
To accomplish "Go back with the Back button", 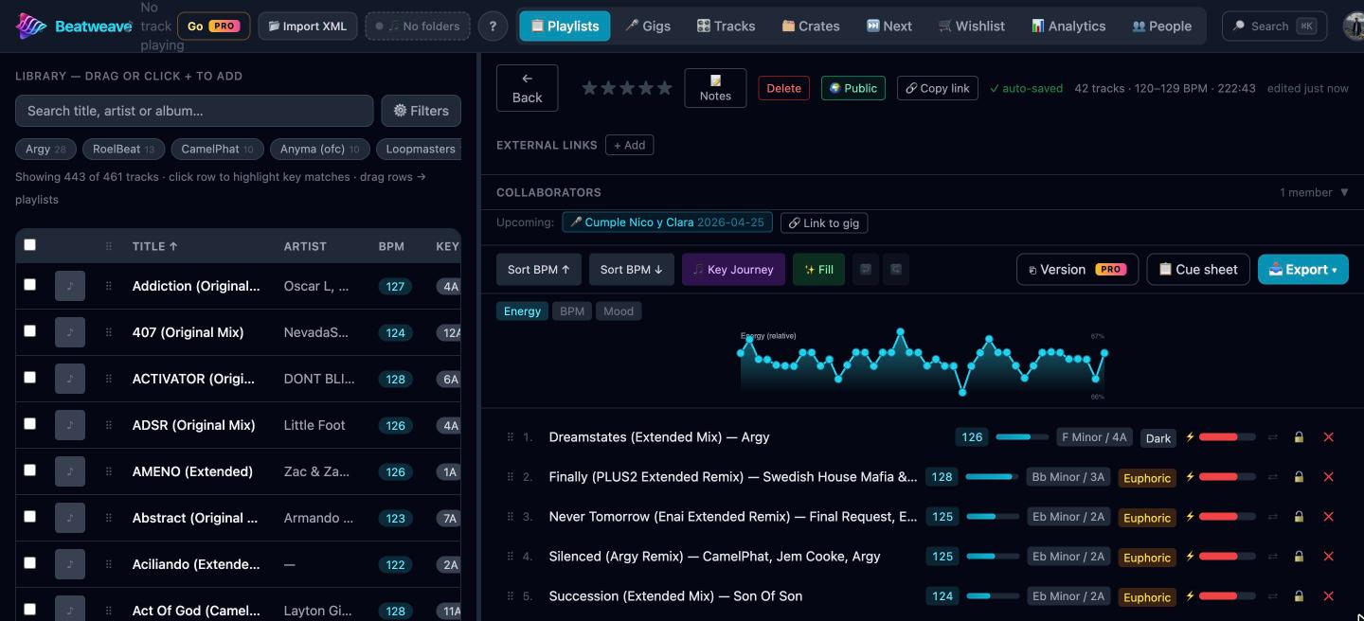I will [x=528, y=88].
